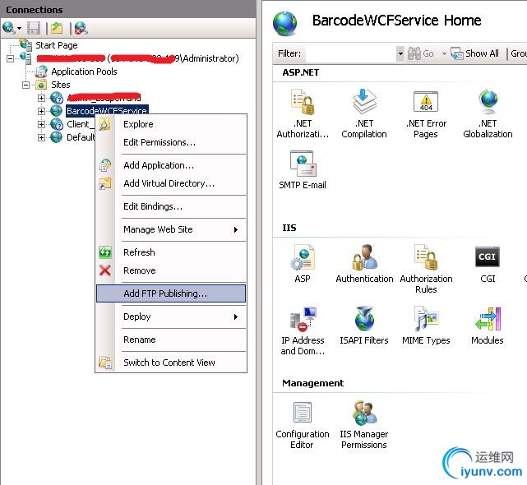Open the Deploy submenu
The width and height of the screenshot is (527, 485).
pos(171,316)
